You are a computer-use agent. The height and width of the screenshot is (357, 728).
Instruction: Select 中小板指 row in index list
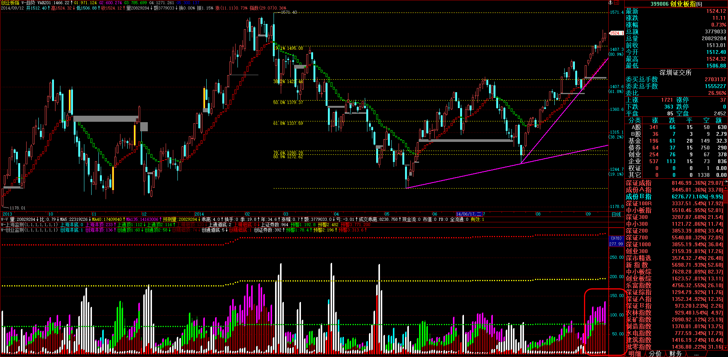[639, 211]
